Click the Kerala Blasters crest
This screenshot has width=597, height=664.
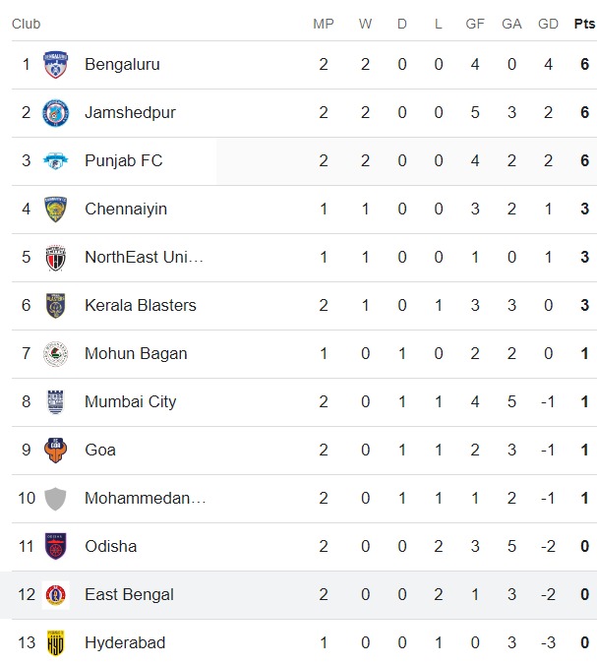click(56, 305)
